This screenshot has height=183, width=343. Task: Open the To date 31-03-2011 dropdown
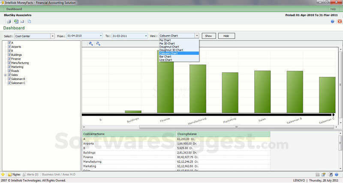[146, 36]
